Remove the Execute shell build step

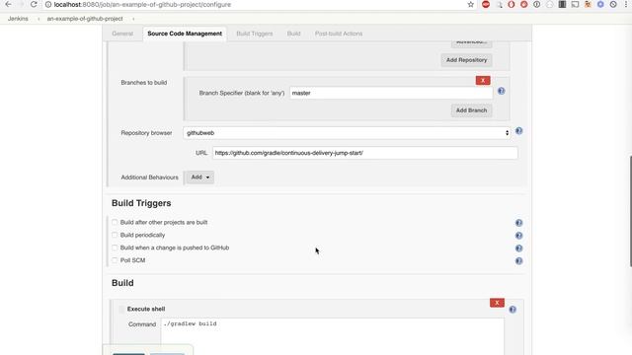coord(497,303)
